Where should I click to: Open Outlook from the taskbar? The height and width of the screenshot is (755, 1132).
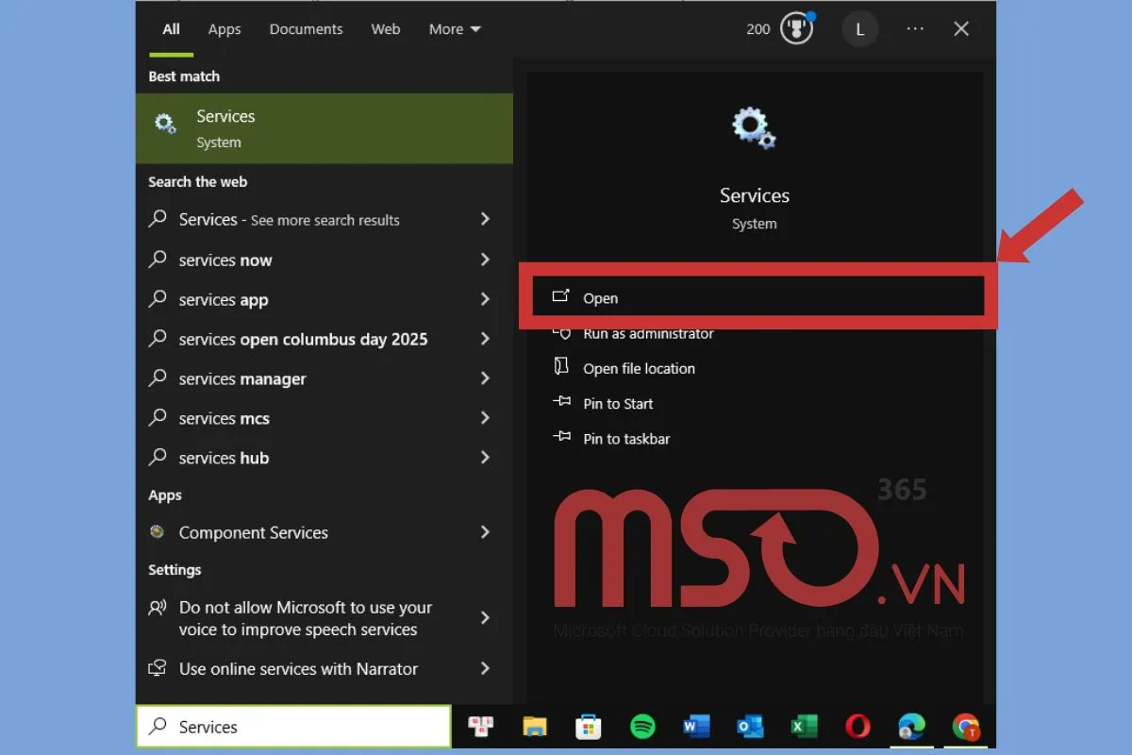tap(750, 726)
